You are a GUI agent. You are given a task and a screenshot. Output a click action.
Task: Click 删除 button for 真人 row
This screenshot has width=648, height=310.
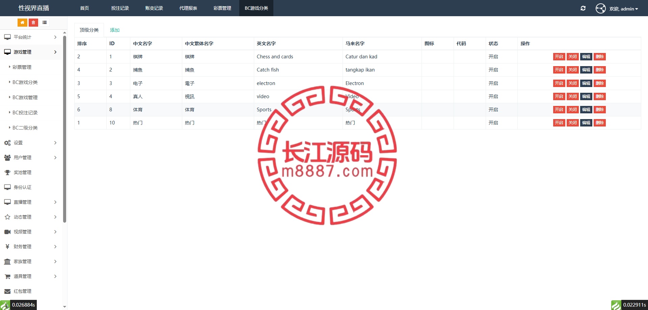600,96
